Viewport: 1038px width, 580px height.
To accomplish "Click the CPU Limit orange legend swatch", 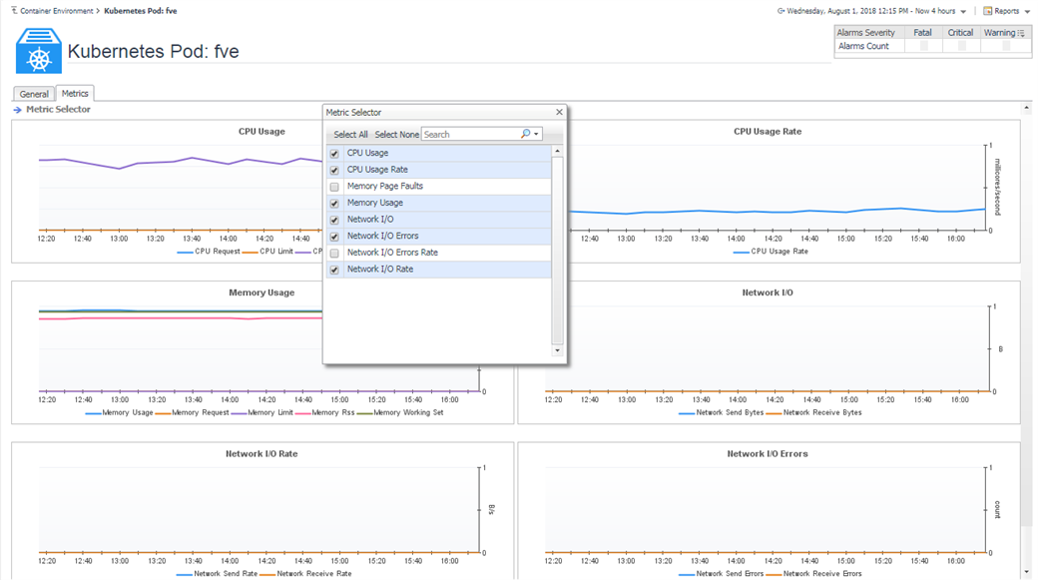I will pos(251,252).
